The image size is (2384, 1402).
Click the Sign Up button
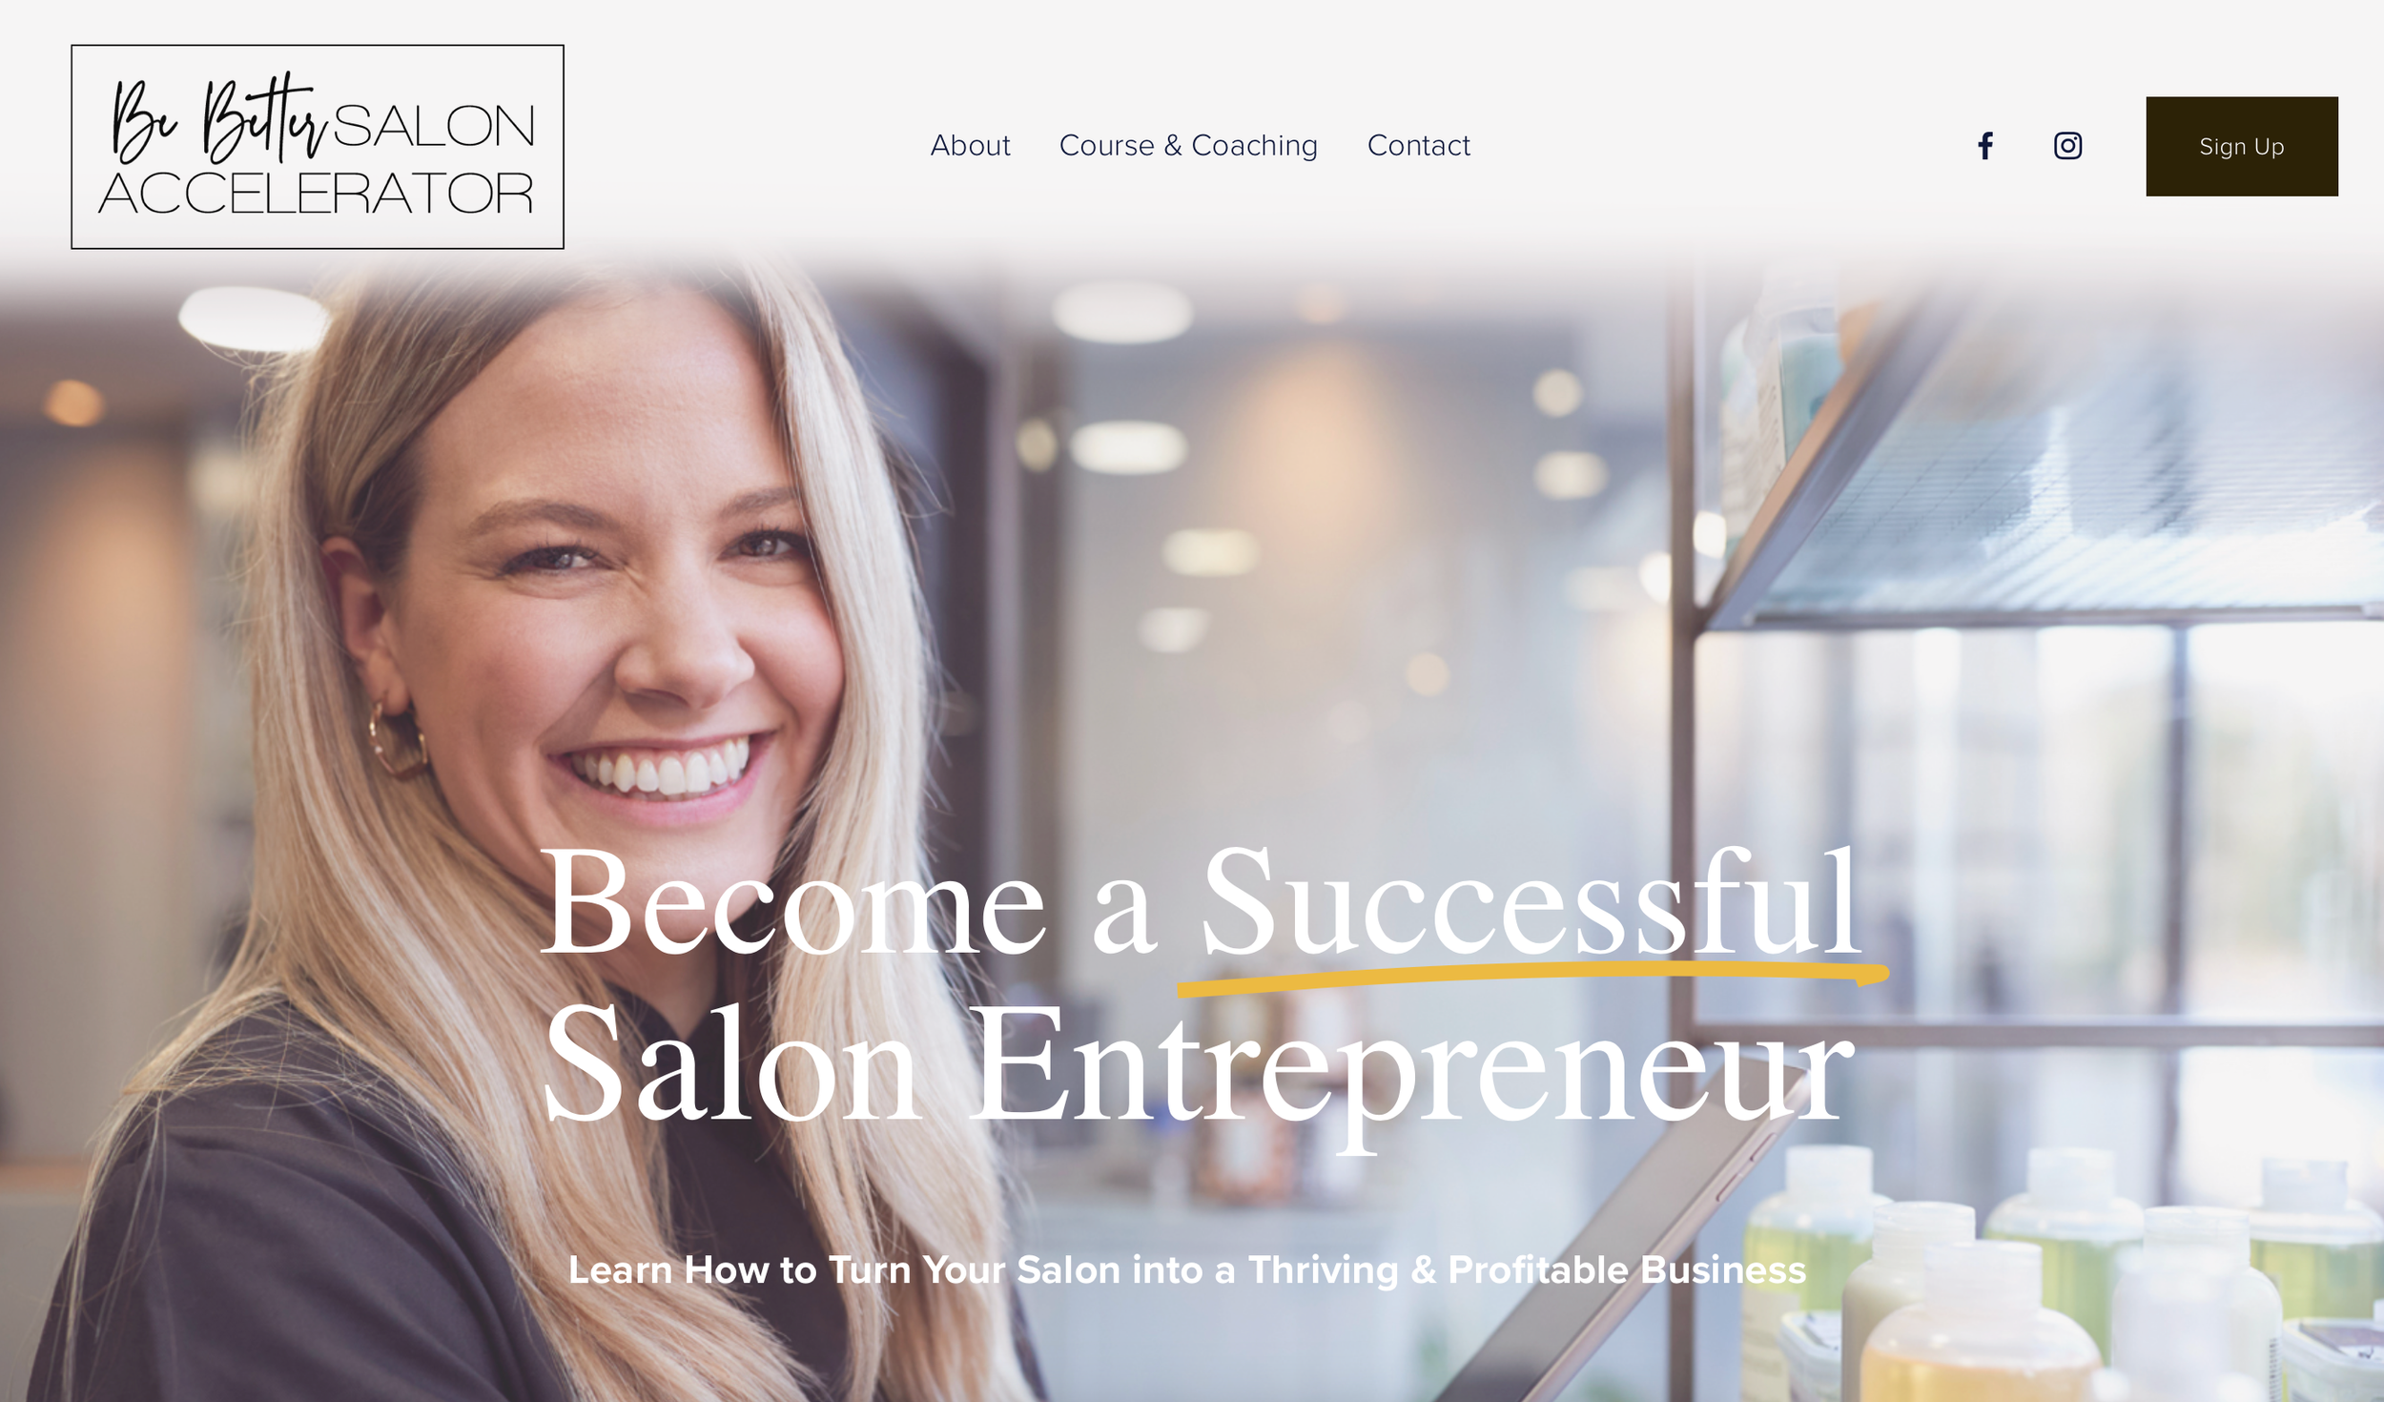click(2242, 146)
